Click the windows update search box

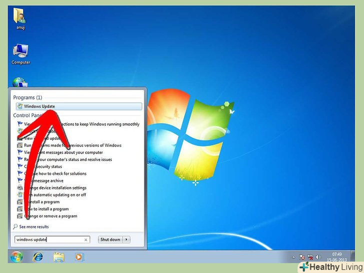tap(52, 239)
